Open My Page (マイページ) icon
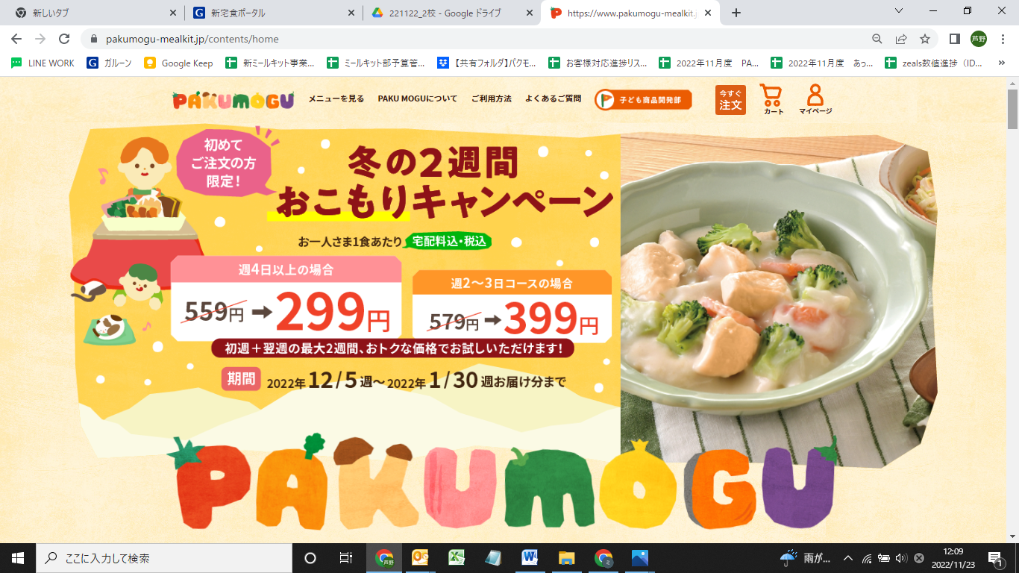The width and height of the screenshot is (1019, 573). (815, 99)
